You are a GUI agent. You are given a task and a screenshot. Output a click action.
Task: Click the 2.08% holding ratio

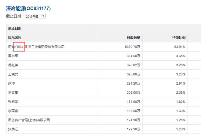tap(181, 92)
